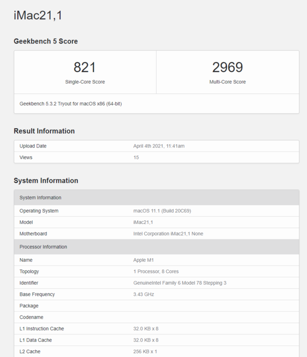Select the views count 15
Viewport: 307px width, 357px height.
(136, 157)
